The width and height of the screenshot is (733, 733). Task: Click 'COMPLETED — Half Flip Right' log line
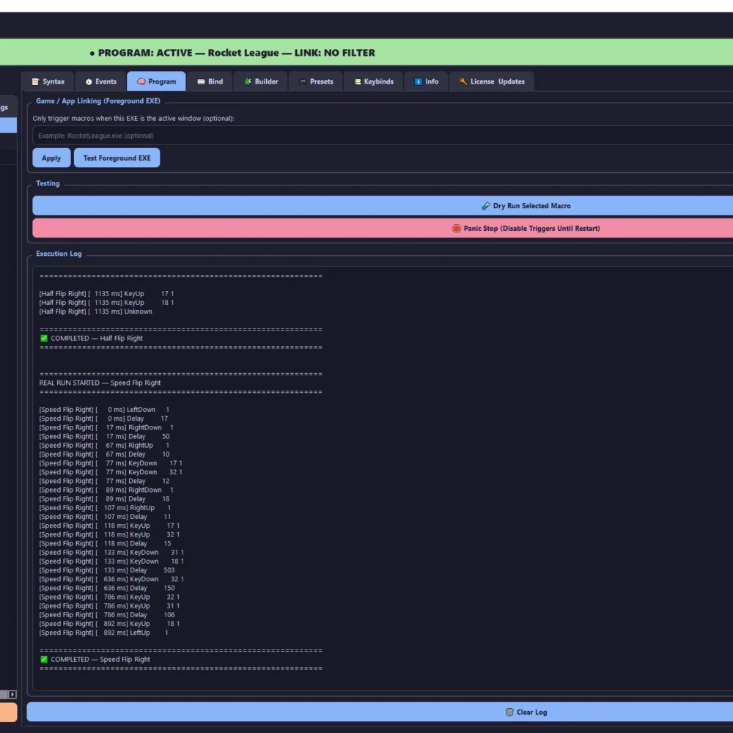pos(96,338)
